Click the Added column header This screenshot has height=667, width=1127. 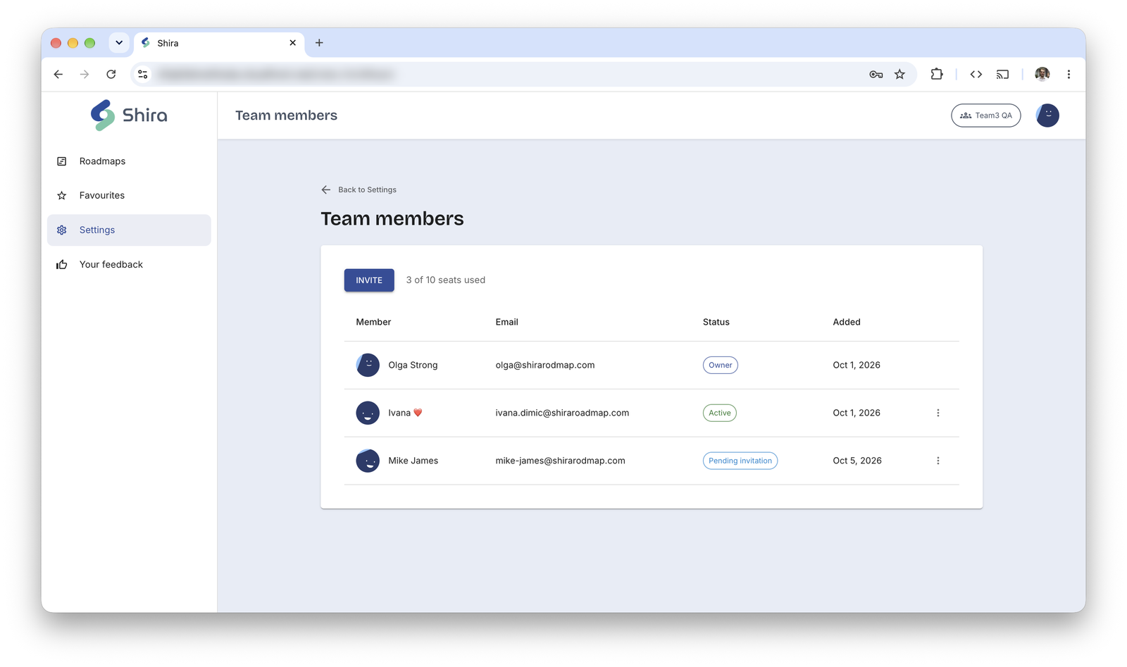[847, 323]
